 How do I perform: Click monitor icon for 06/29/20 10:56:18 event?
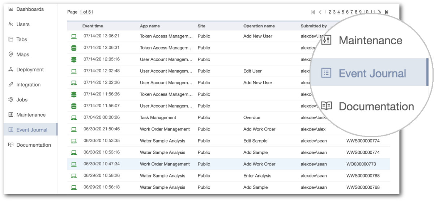tap(74, 187)
